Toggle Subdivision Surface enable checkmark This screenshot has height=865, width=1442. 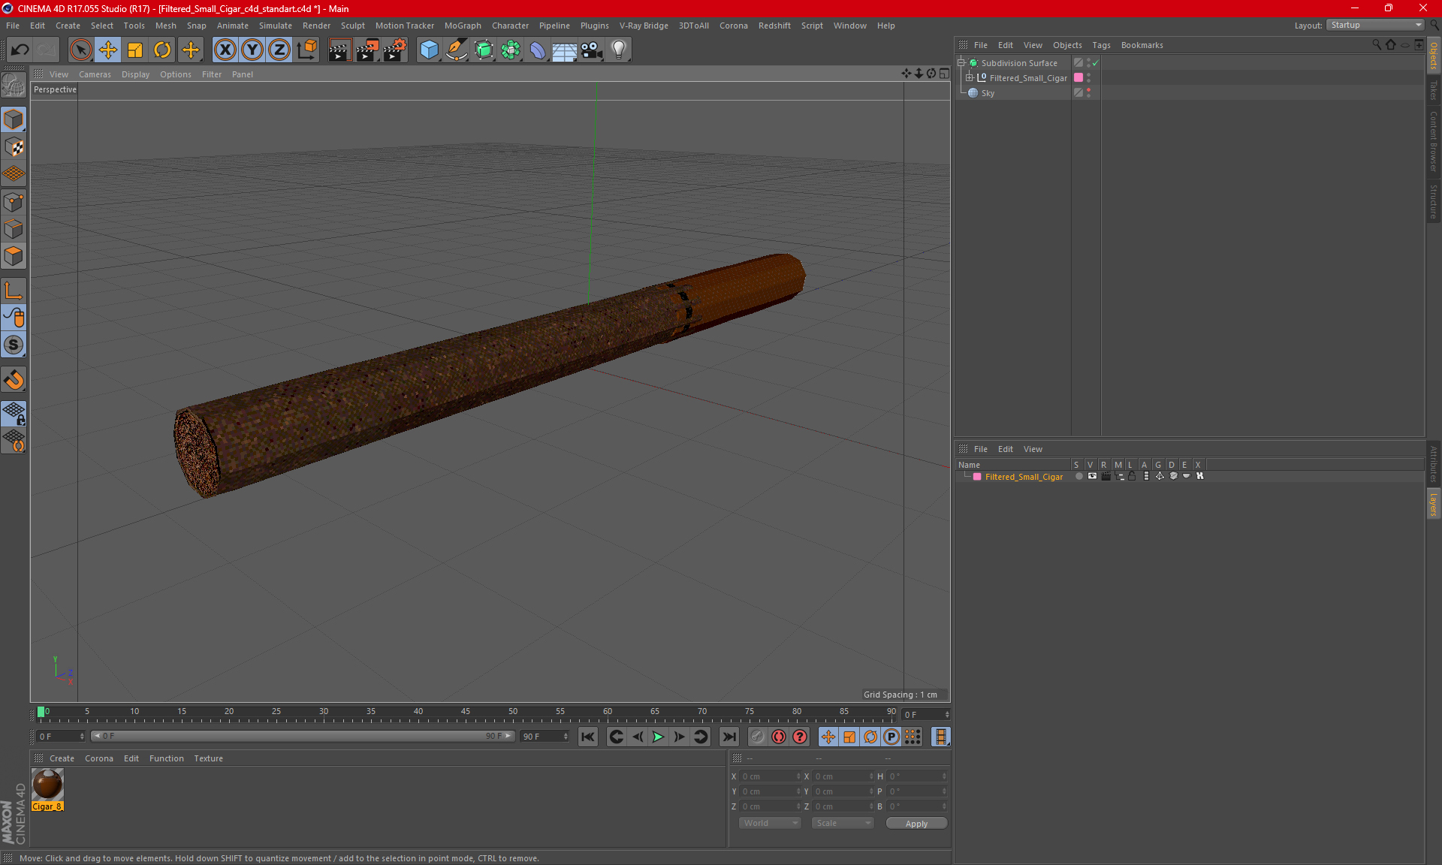tap(1096, 63)
